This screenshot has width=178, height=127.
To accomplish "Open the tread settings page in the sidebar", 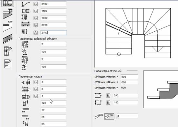I will tap(8, 26).
